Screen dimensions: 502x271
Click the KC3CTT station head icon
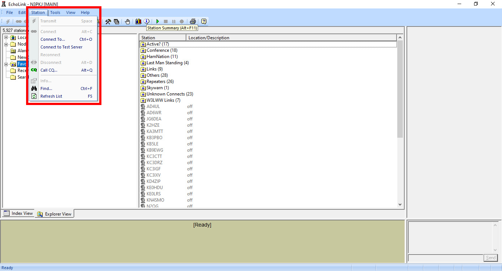tap(143, 156)
